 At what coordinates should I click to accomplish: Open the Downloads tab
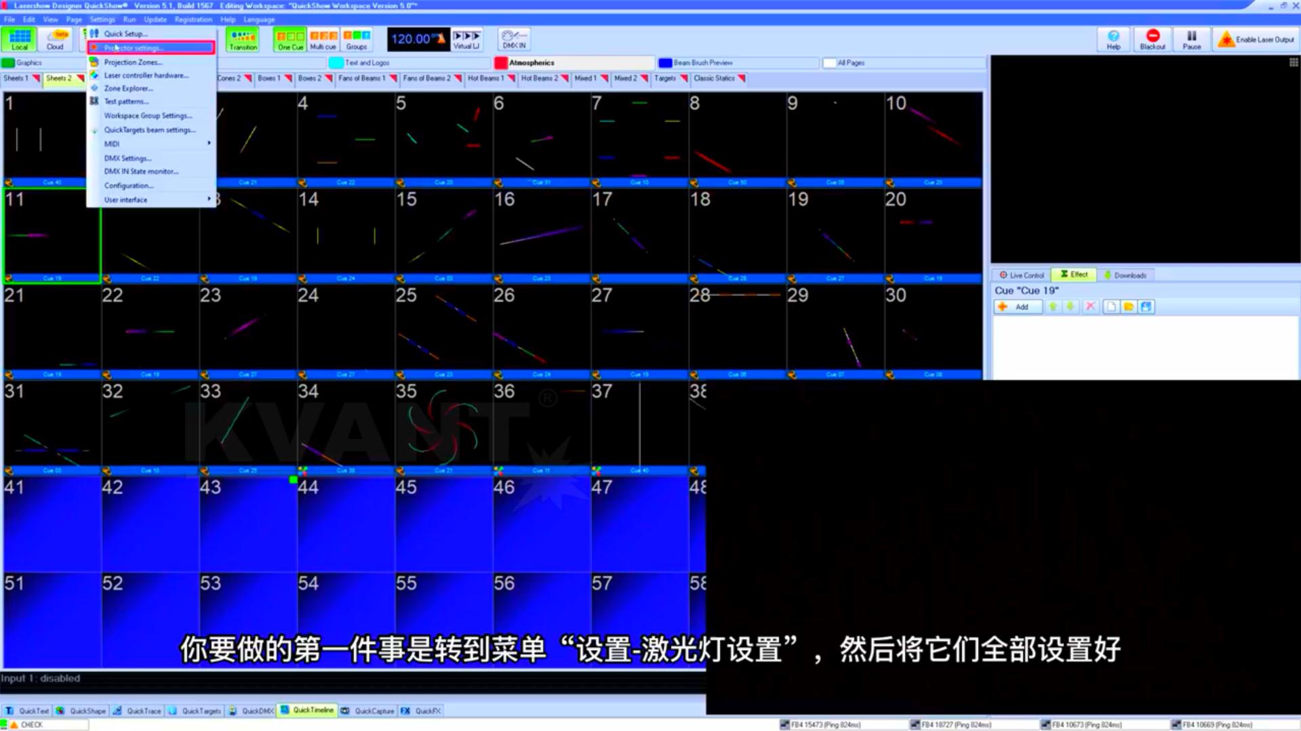(x=1125, y=275)
